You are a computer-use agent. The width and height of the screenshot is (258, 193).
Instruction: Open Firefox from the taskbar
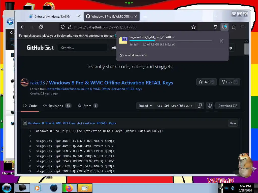(69, 188)
